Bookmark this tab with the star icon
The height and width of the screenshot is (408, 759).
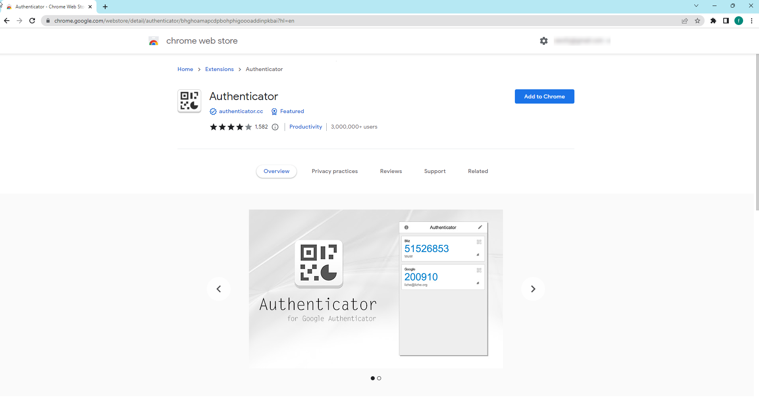tap(697, 21)
